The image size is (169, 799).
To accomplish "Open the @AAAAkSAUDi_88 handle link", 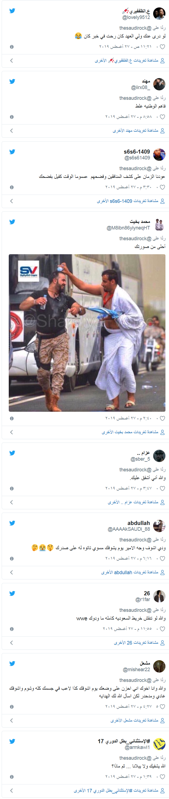I will pyautogui.click(x=129, y=529).
